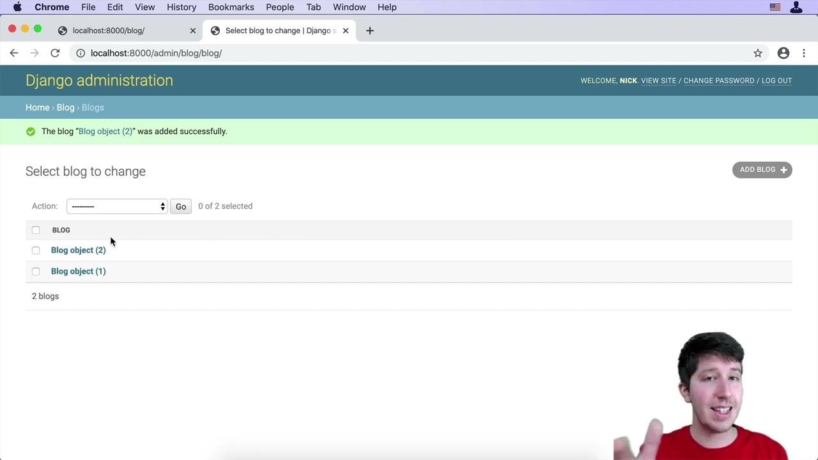Open the People menu
This screenshot has height=460, width=818.
(280, 7)
